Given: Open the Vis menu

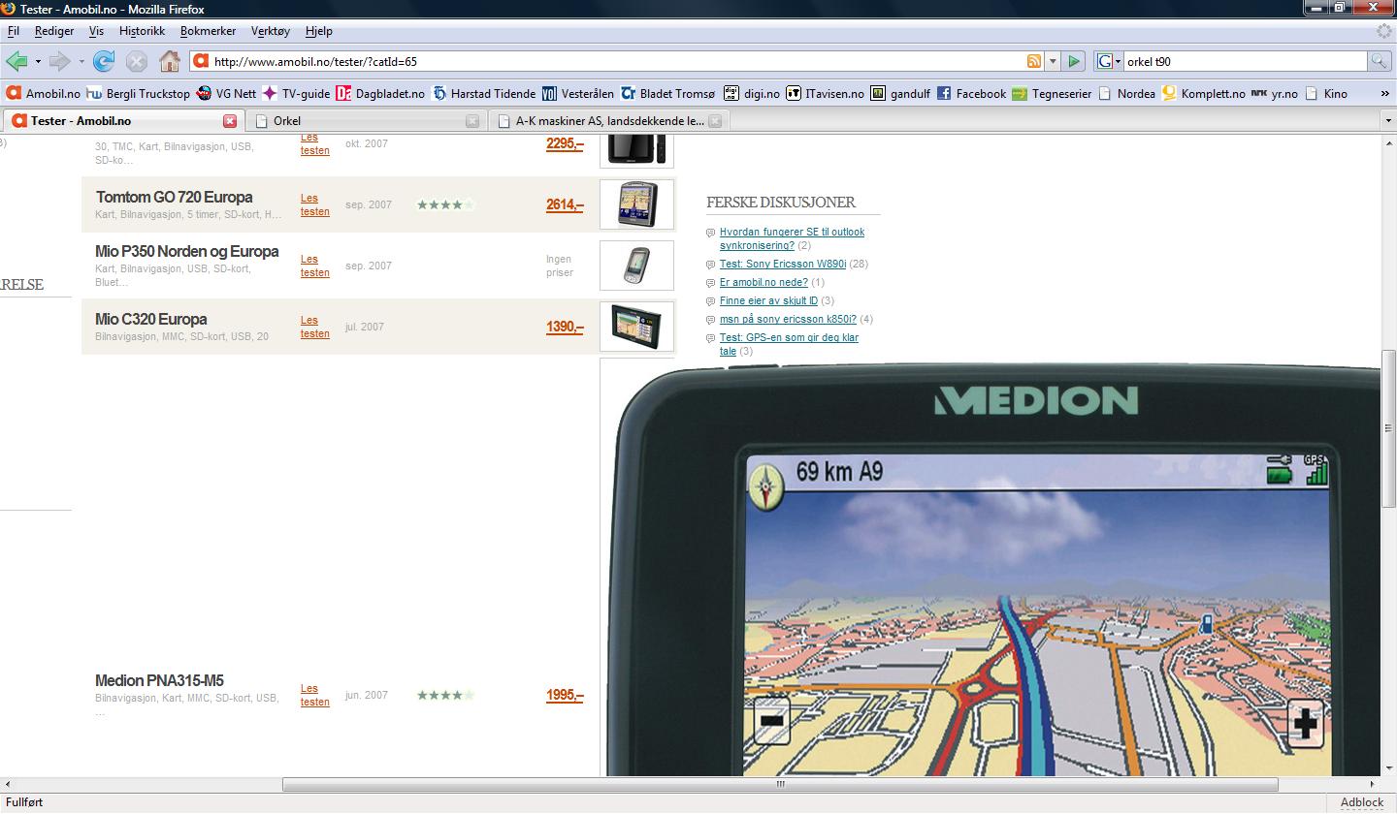Looking at the screenshot, I should click(96, 31).
